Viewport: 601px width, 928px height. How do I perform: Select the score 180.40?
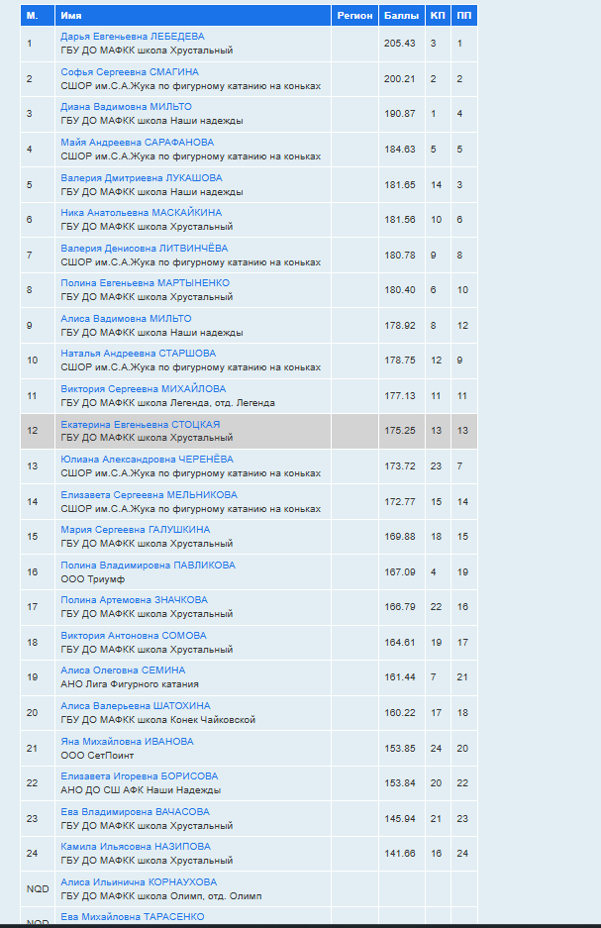[x=400, y=290]
